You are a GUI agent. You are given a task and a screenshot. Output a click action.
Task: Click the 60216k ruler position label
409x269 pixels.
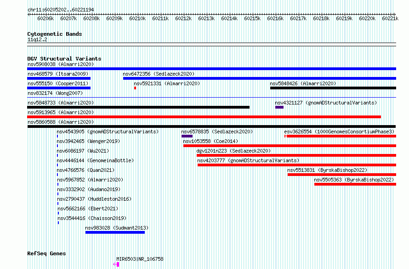pos(275,18)
